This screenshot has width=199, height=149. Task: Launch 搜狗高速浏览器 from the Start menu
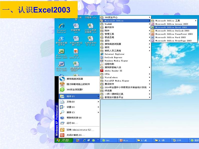point(79,79)
